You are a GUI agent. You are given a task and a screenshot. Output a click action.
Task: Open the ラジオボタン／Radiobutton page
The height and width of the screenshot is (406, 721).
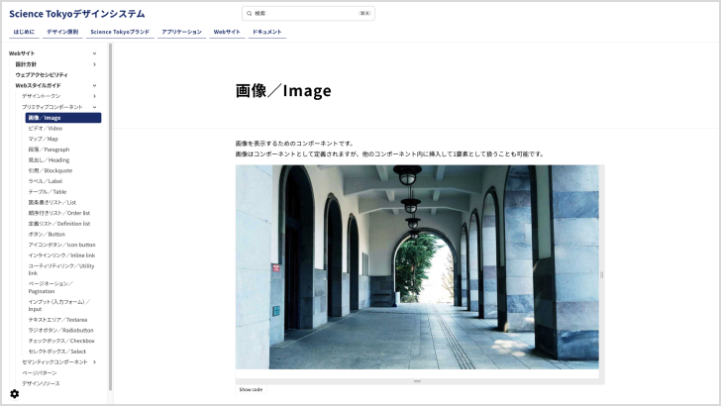(61, 330)
